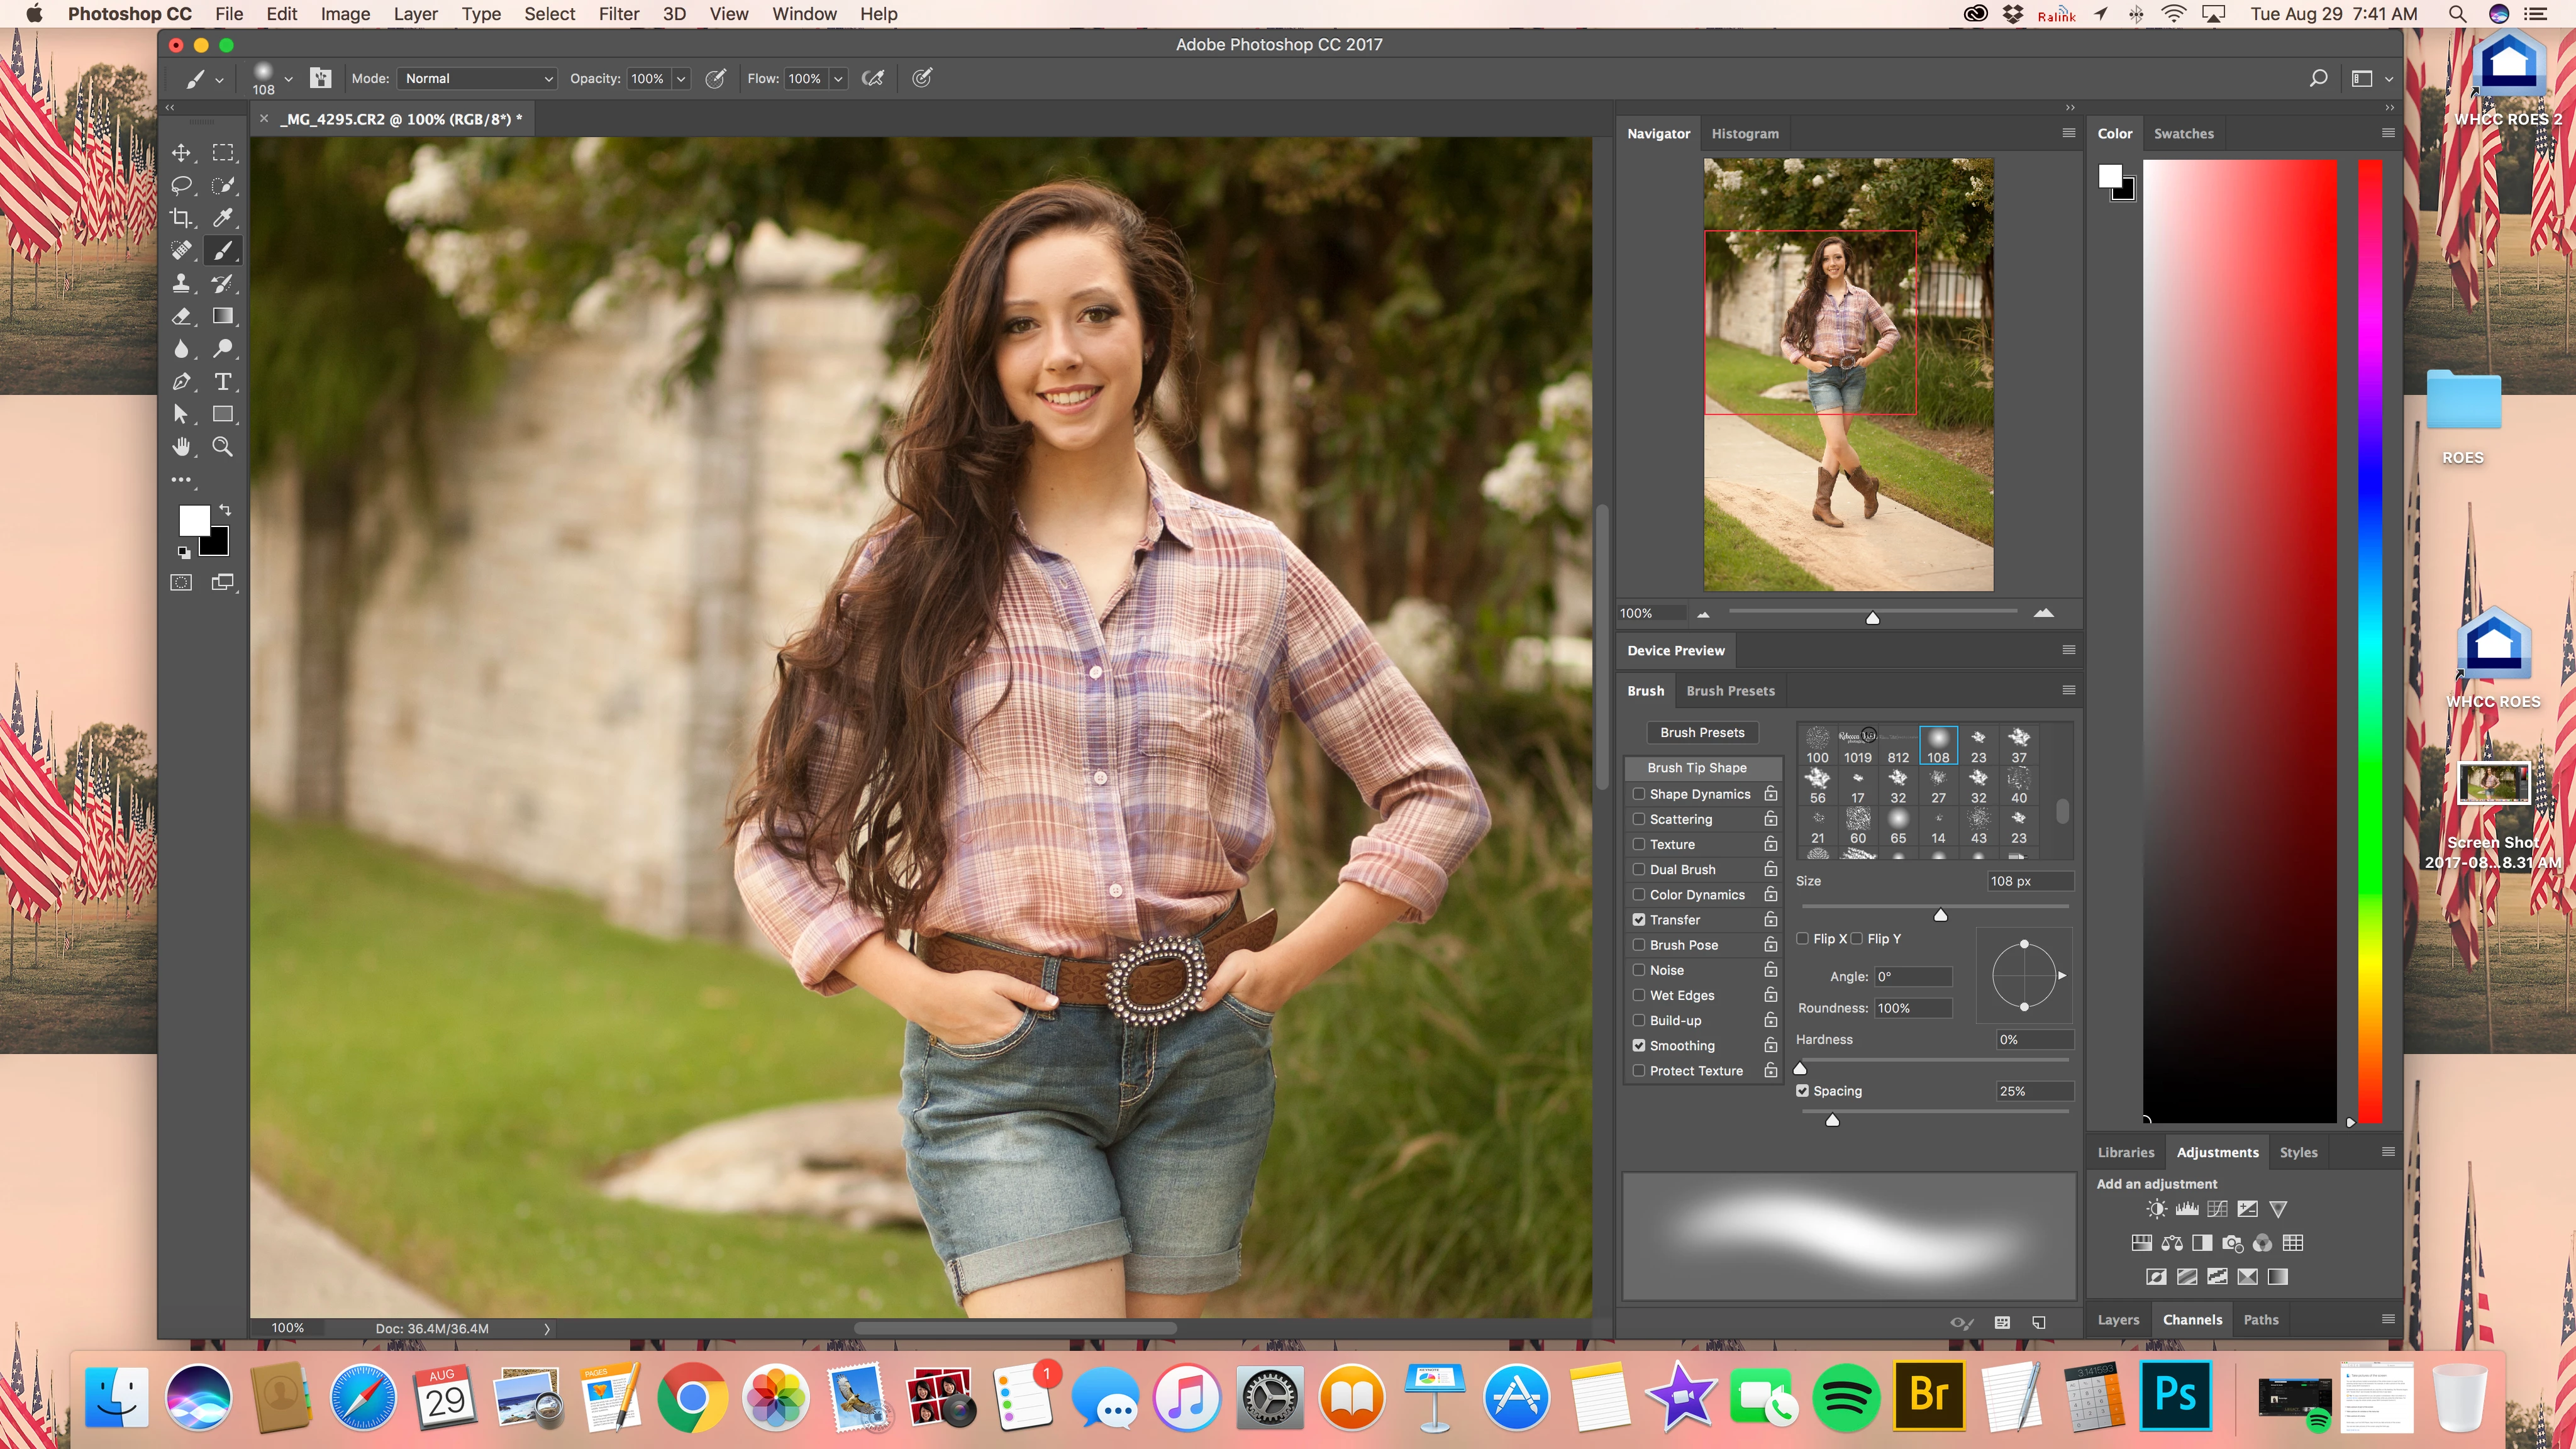Select the Hand tool
This screenshot has width=2576, height=1449.
[x=181, y=447]
